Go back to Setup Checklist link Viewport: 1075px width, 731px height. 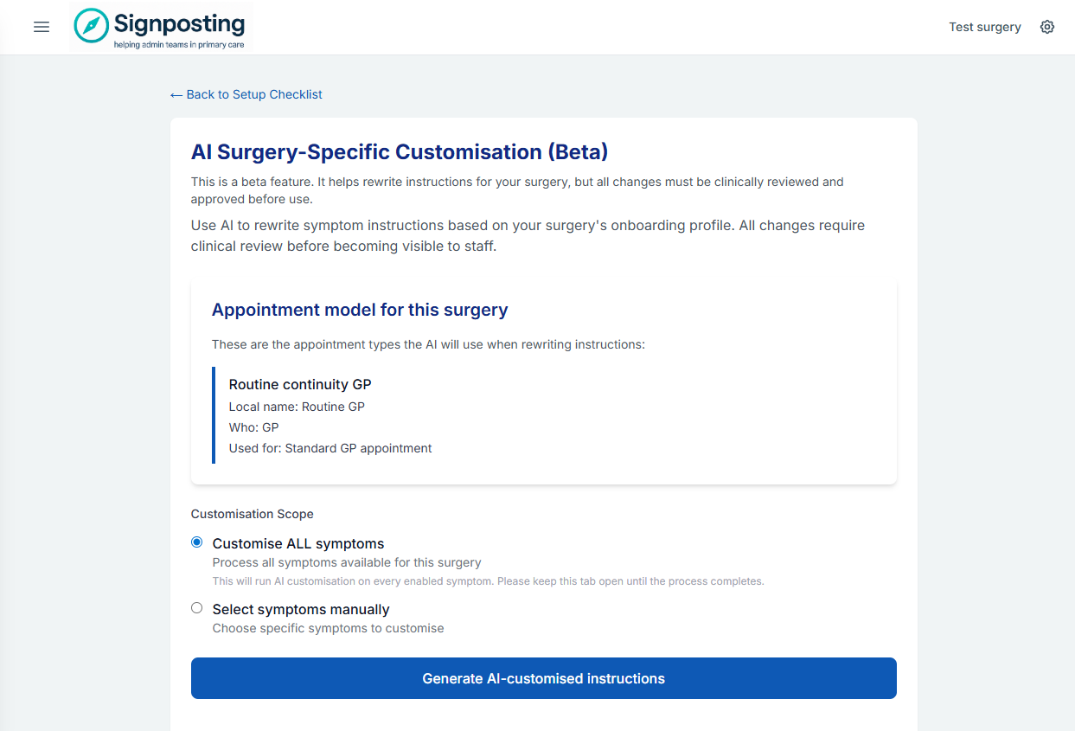254,94
